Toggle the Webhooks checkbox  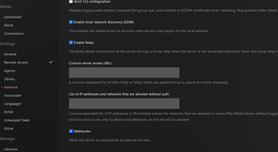(x=71, y=131)
